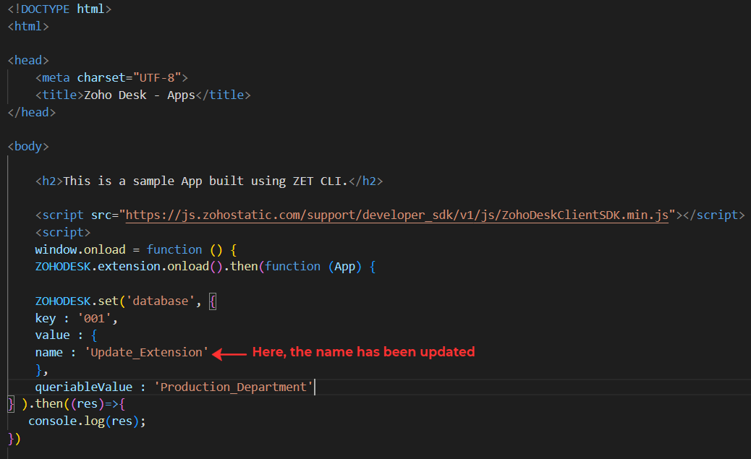Click the 'database' string in ZOHODESK.set
The height and width of the screenshot is (459, 751).
(161, 301)
